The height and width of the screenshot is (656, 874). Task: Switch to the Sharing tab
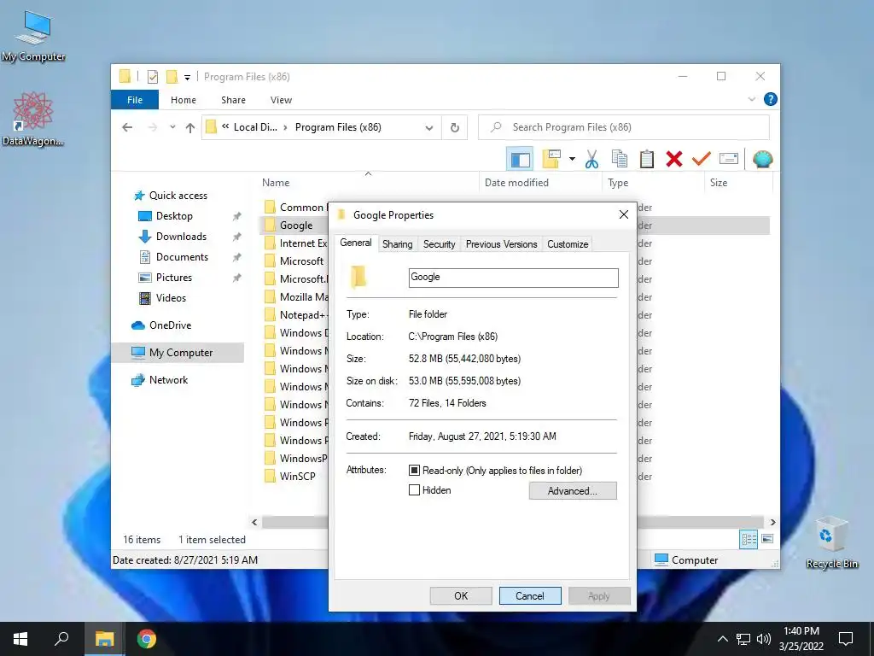click(x=398, y=244)
